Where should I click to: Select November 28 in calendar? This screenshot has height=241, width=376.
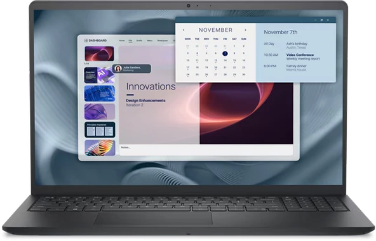tap(225, 74)
